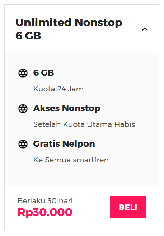Buy the package with the BELI button

pos(128,207)
